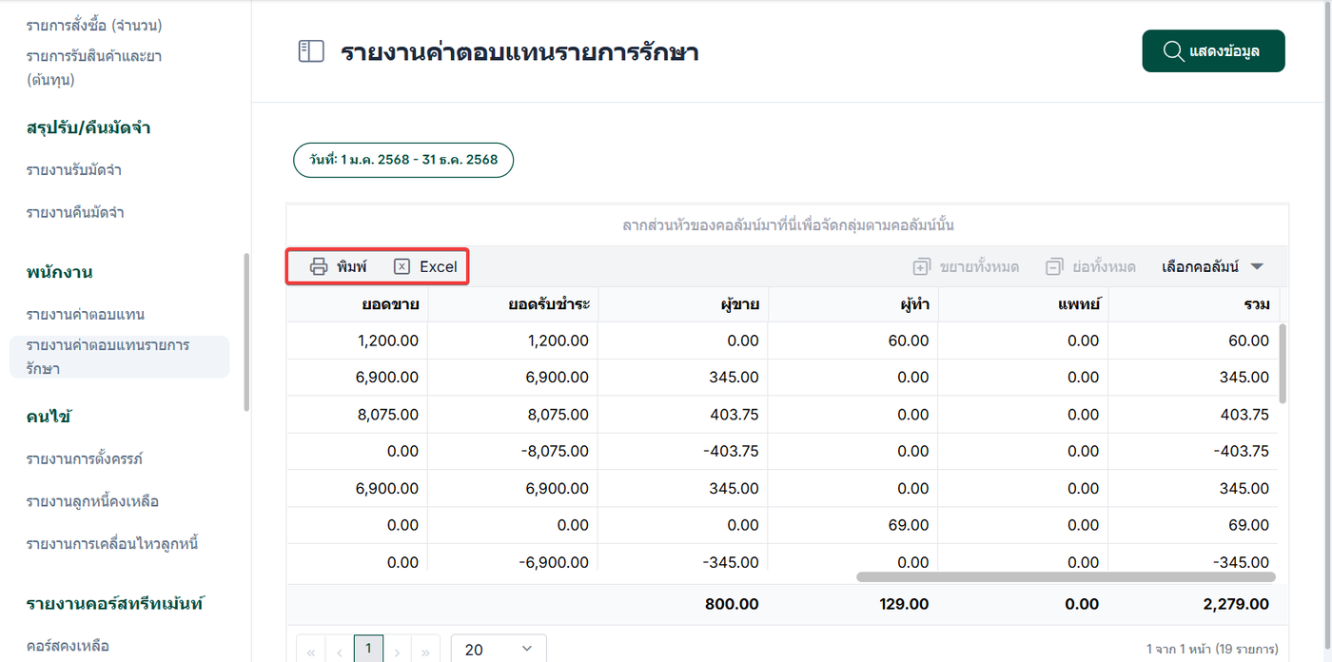Click the printer icon for พิมพ์

[319, 267]
